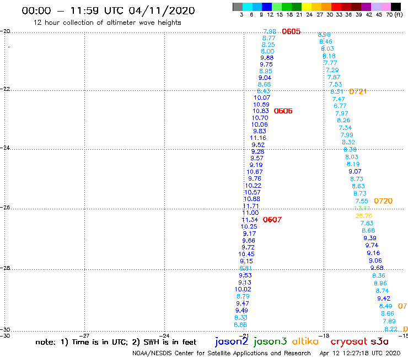Select the 8.81 wave height reading
408x358 pixels.
pyautogui.click(x=245, y=268)
